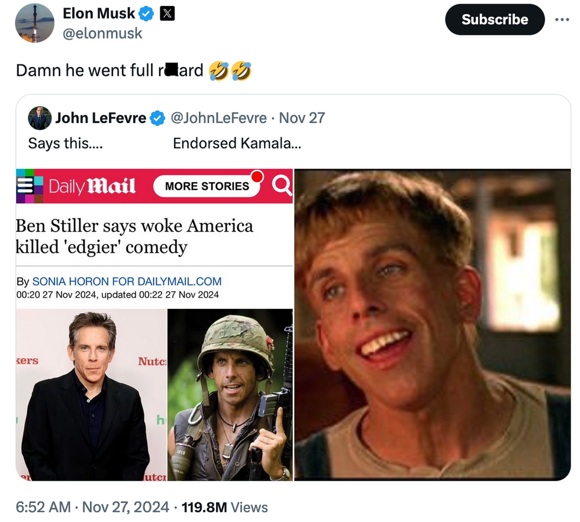
Task: Click John LeFevre's small profile avatar
Action: pyautogui.click(x=40, y=118)
